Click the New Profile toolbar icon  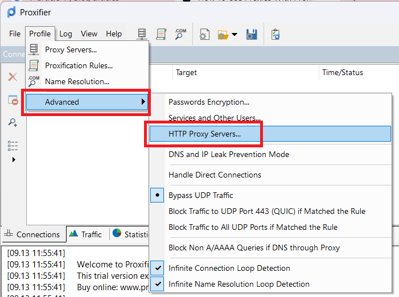coord(204,34)
